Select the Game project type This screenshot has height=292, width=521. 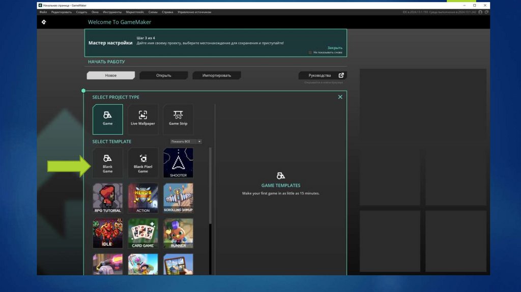click(107, 119)
